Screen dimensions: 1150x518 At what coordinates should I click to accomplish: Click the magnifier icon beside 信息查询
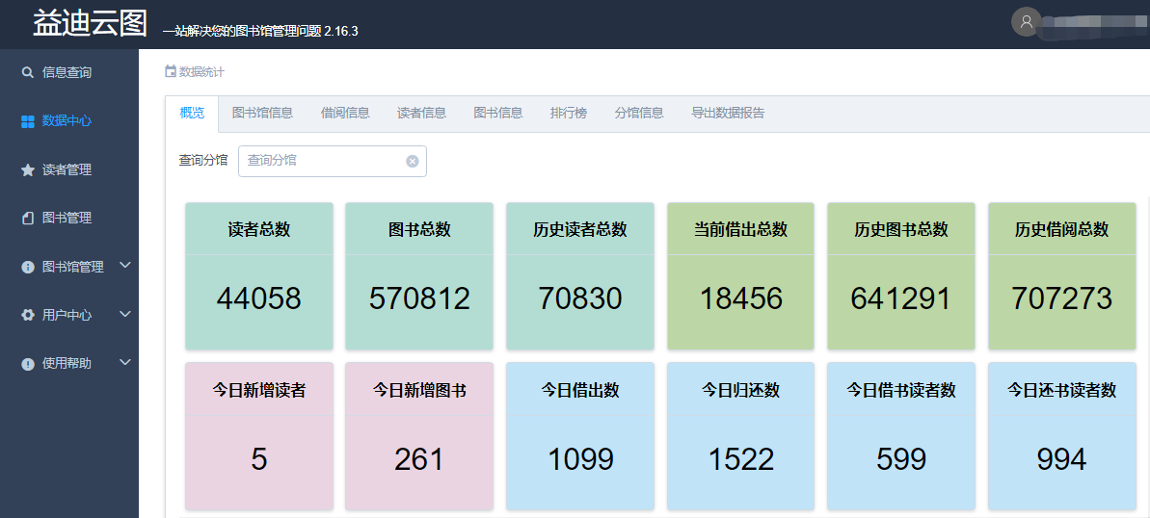(27, 72)
